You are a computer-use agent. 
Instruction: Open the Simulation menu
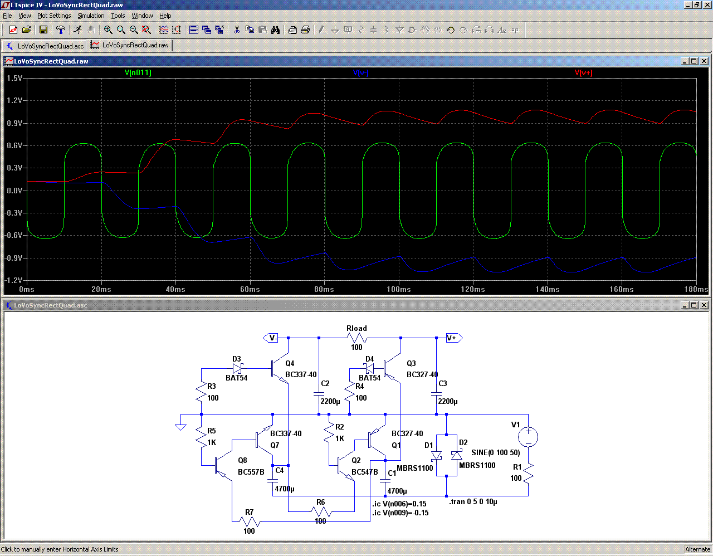click(91, 16)
